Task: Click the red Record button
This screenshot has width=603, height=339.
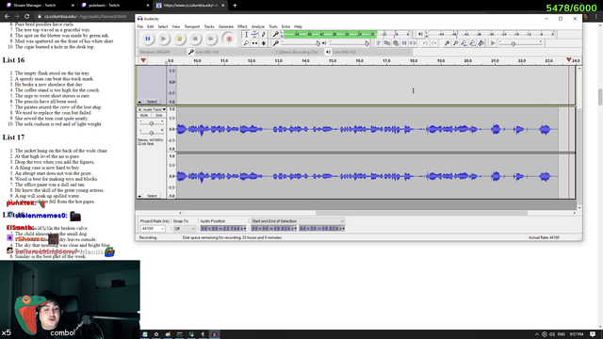Action: click(x=229, y=39)
